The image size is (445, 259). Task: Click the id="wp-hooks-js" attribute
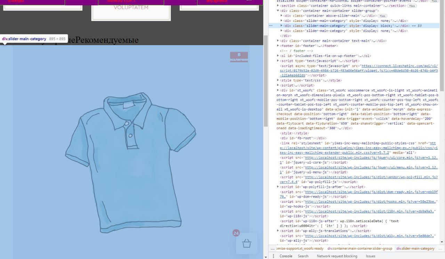pos(295,207)
